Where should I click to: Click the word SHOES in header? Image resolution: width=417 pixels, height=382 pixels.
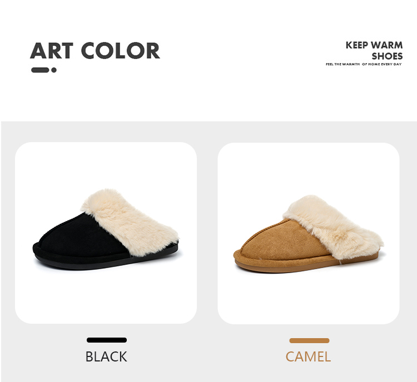click(387, 56)
